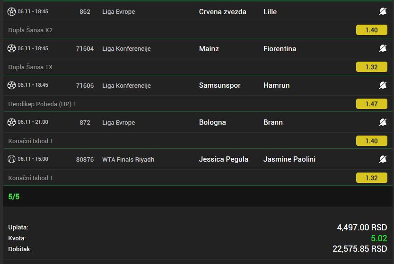394x264 pixels.
Task: Toggle notification bell for Samsunspor vs Hamrun
Action: pos(383,85)
